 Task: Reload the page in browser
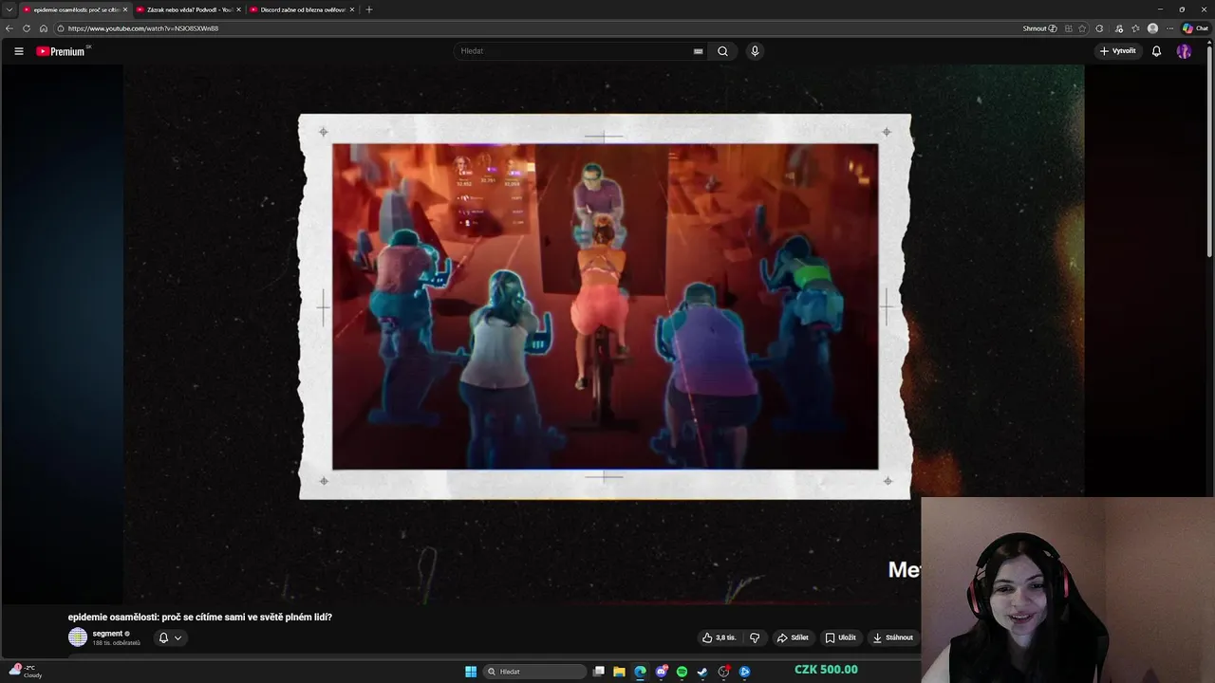click(x=27, y=28)
